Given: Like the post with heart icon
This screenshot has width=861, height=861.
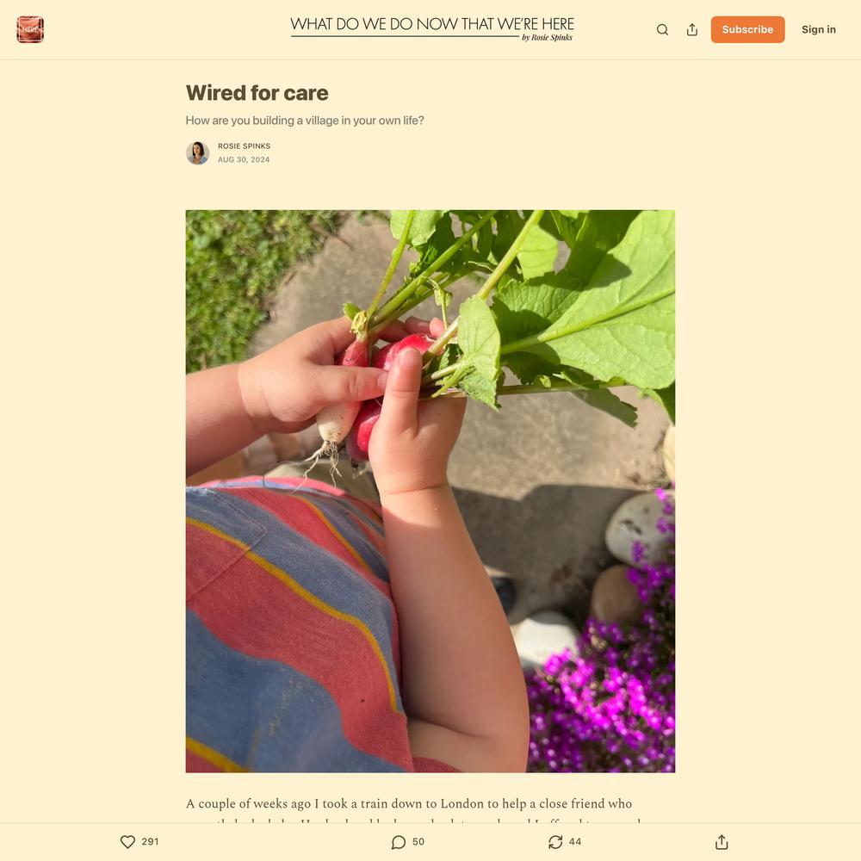Looking at the screenshot, I should click(x=127, y=842).
